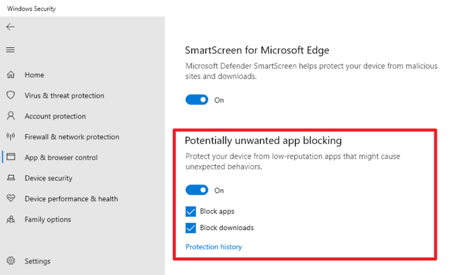Viewport: 455px width, 275px height.
Task: Click the App & browser control icon
Action: click(x=11, y=157)
